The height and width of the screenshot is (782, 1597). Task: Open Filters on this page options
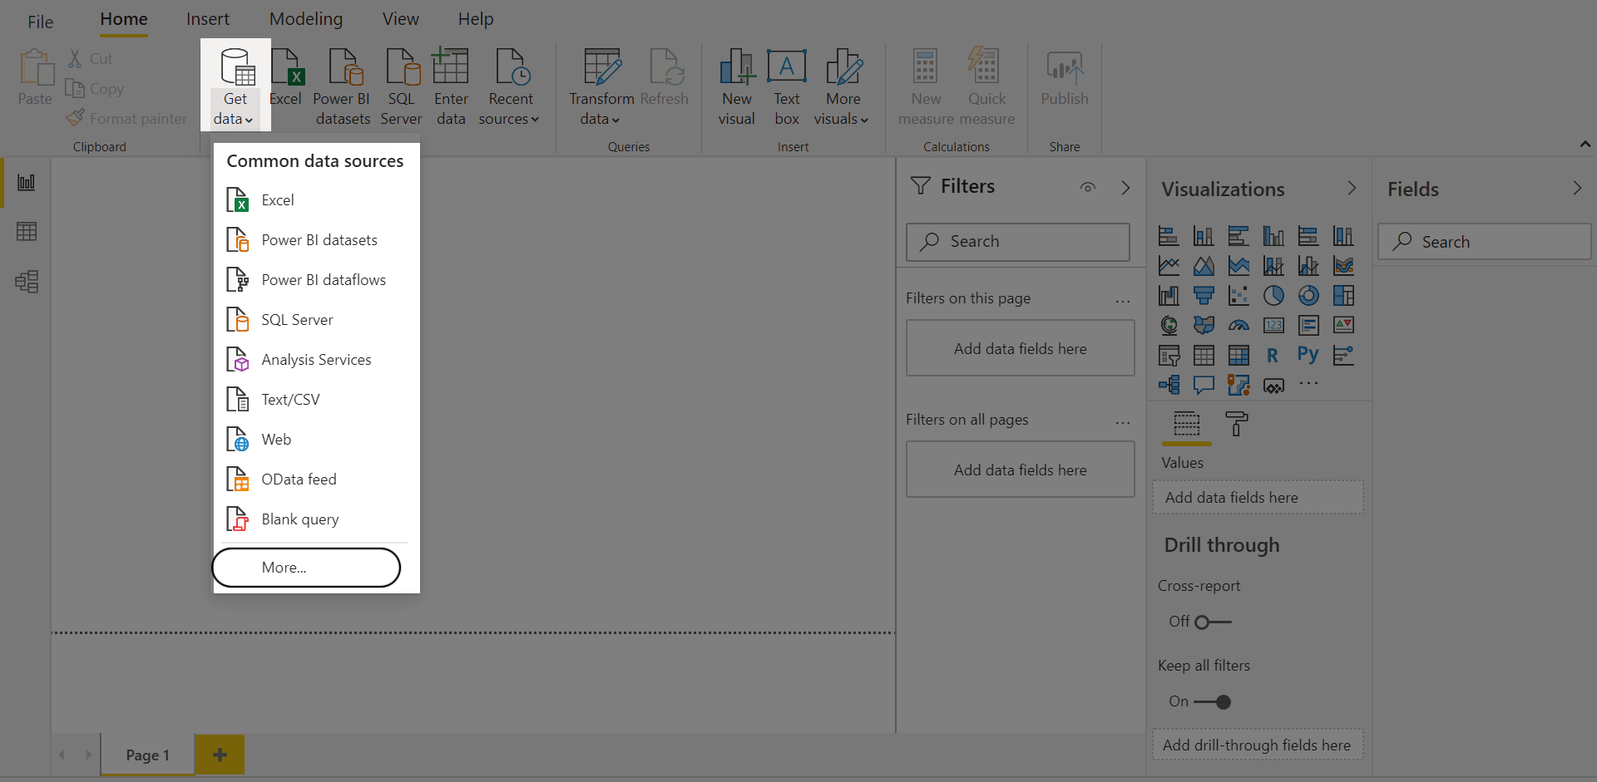[1123, 301]
